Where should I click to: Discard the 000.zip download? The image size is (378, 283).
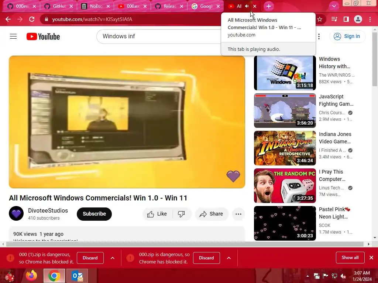coord(206,258)
